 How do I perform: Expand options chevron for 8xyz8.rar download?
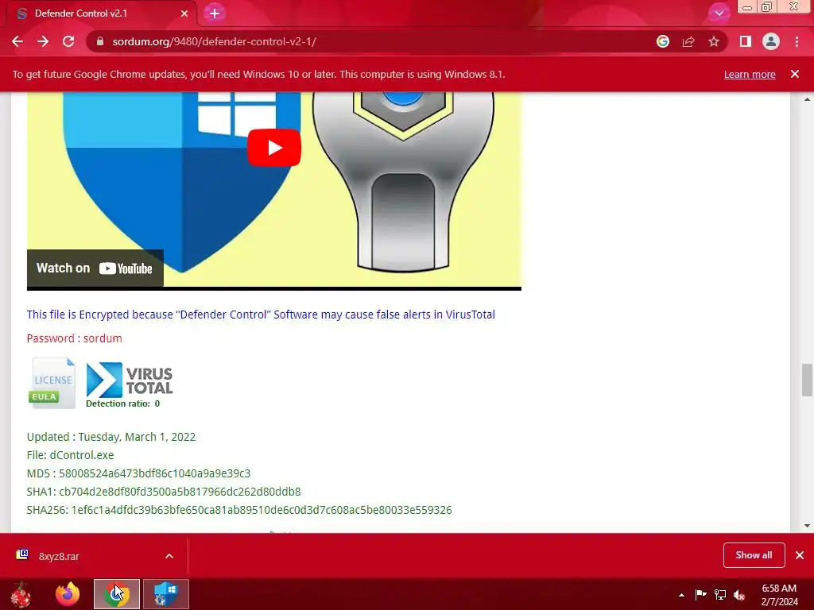[x=169, y=556]
